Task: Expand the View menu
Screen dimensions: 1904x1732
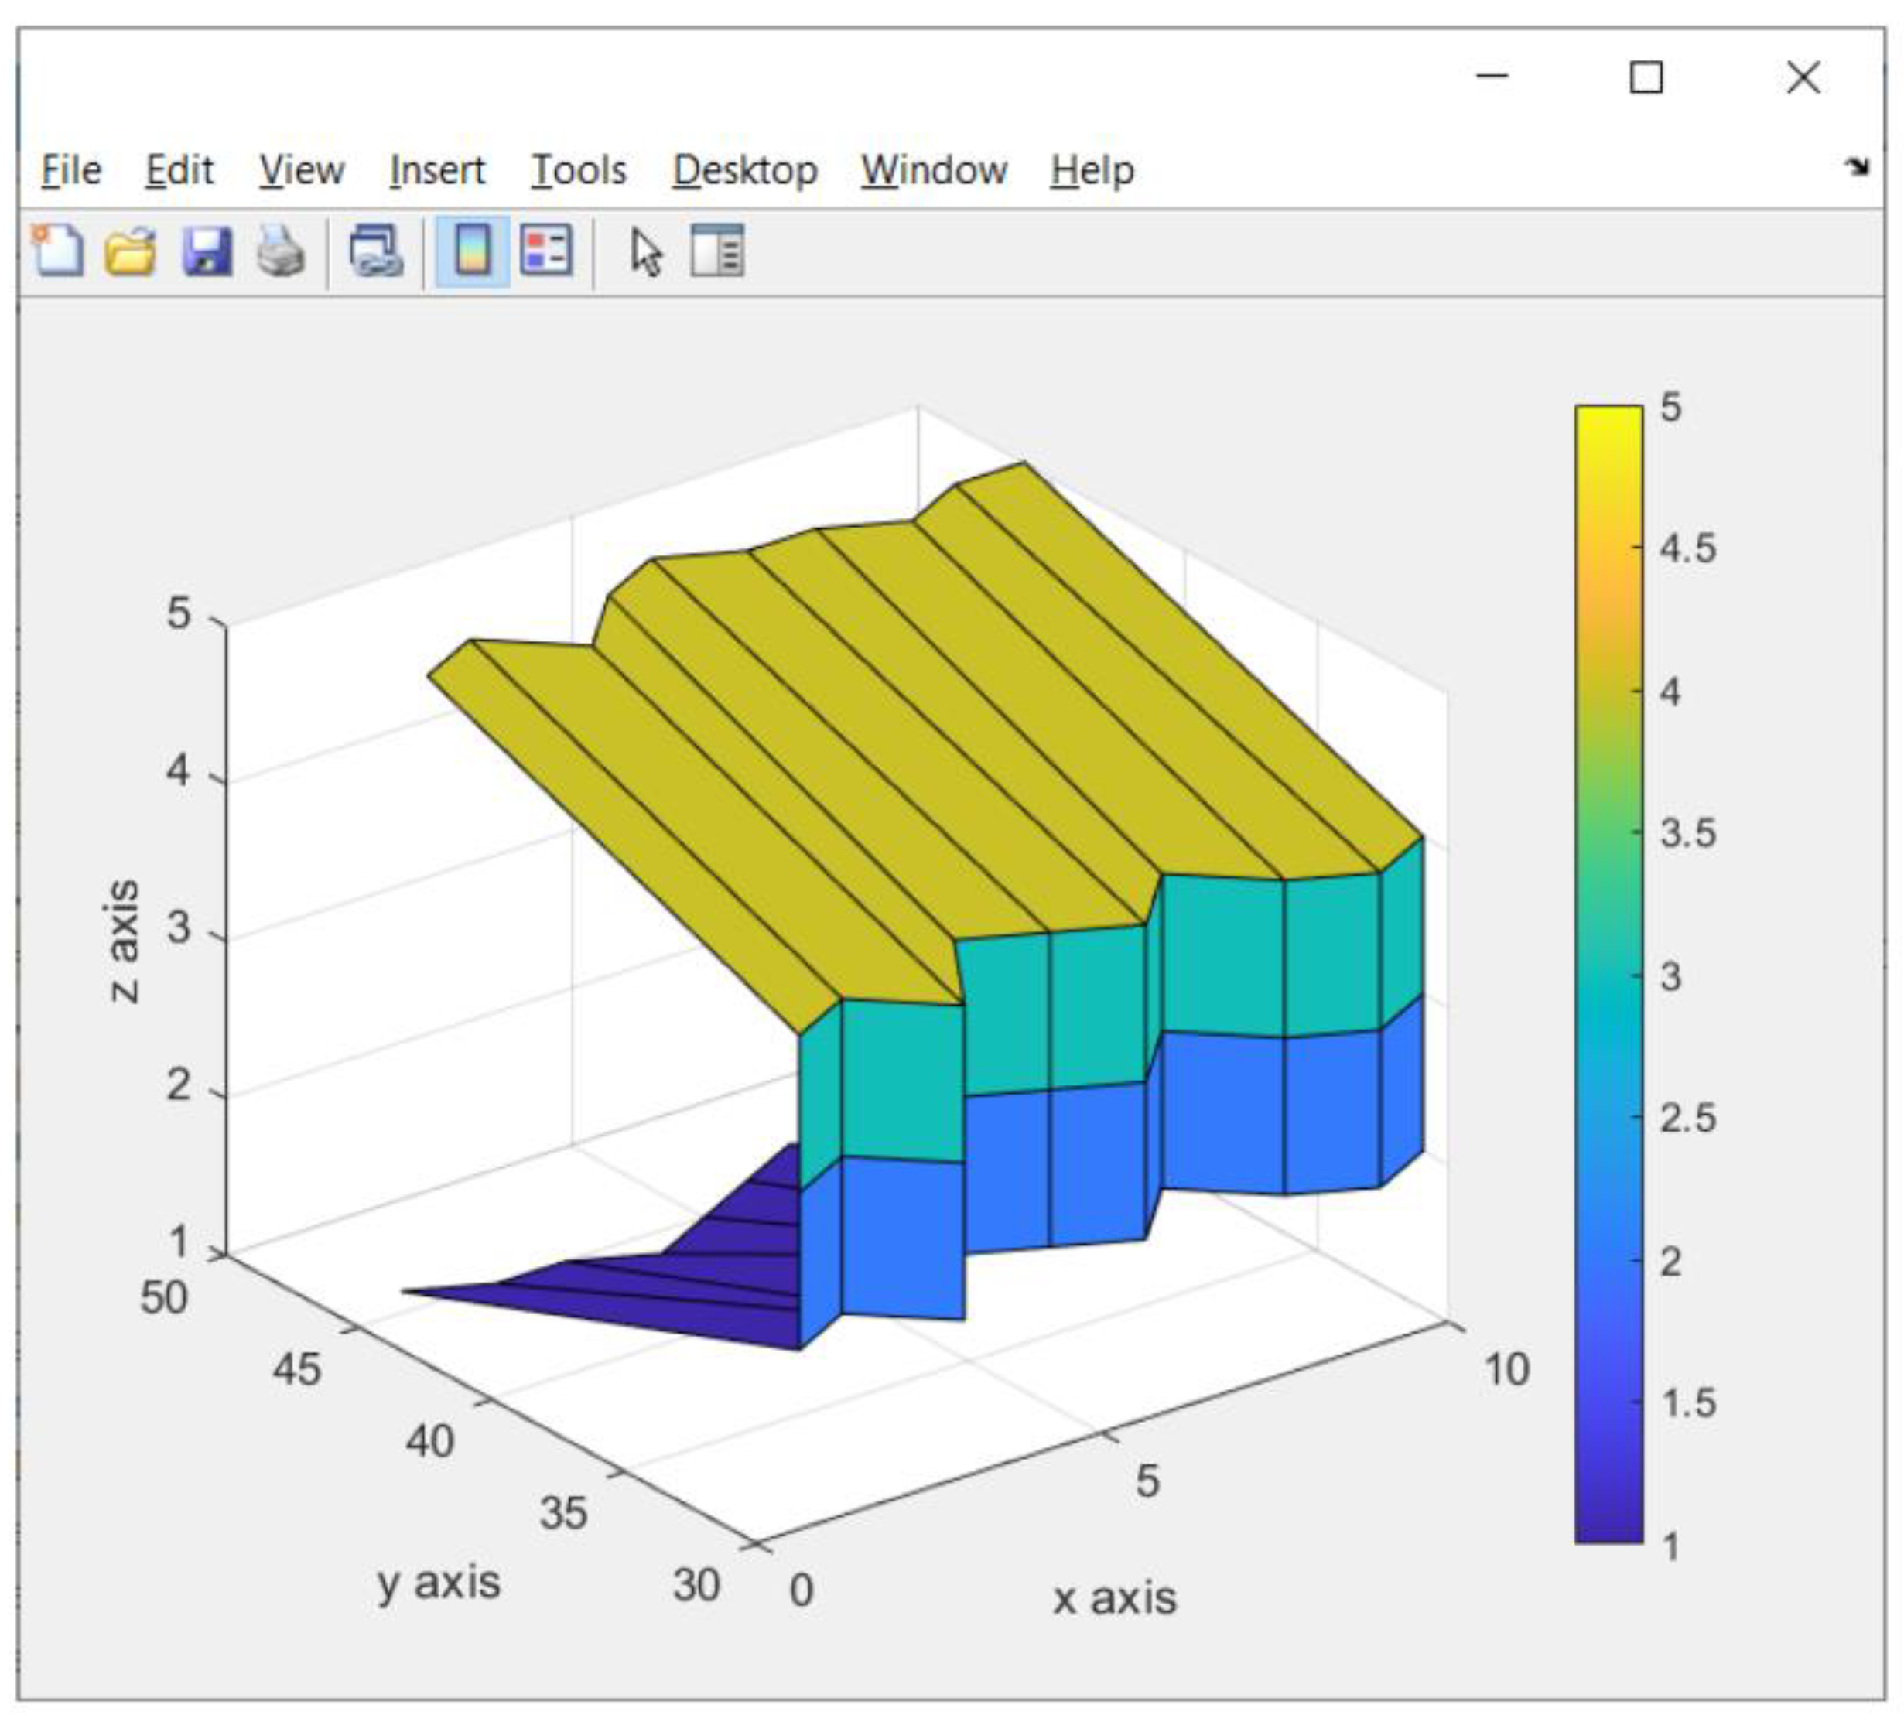Action: (x=301, y=171)
